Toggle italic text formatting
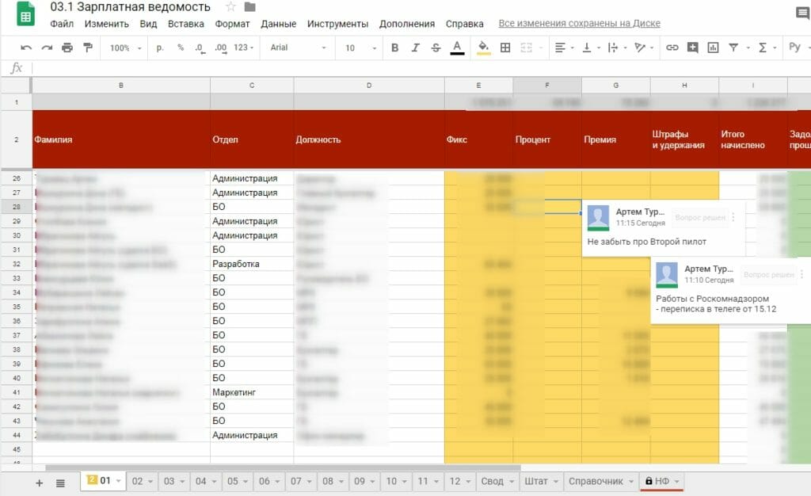The image size is (811, 496). pyautogui.click(x=415, y=48)
